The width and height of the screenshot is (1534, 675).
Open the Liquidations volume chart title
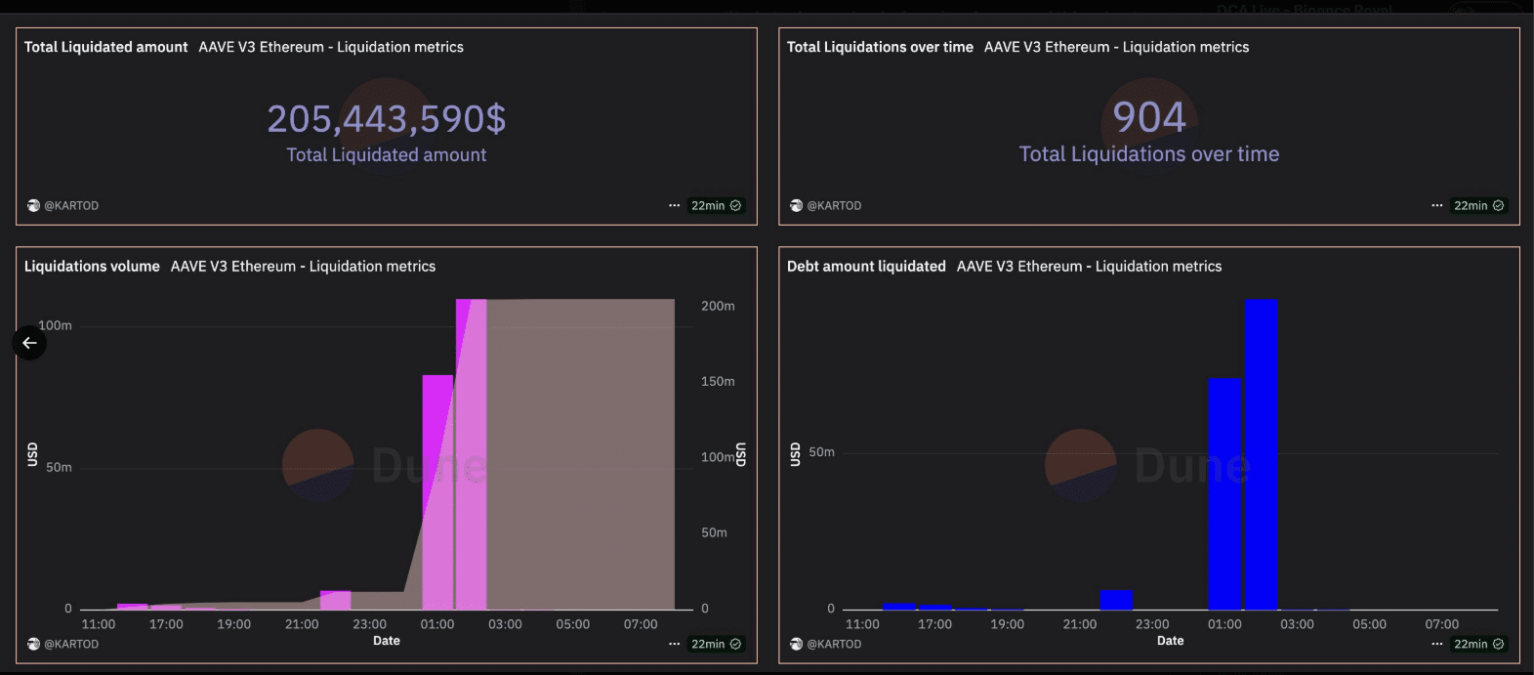(92, 267)
